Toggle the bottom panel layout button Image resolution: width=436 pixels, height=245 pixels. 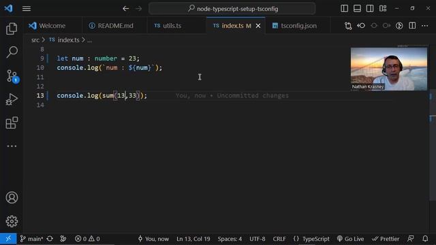point(357,9)
